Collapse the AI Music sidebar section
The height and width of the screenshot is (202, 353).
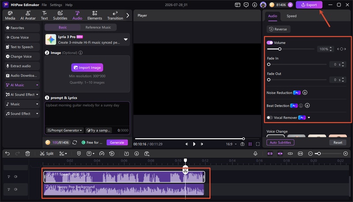(37, 85)
